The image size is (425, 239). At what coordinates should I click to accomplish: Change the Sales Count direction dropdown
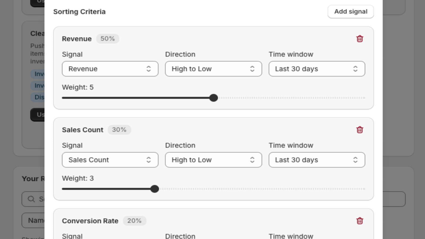213,160
